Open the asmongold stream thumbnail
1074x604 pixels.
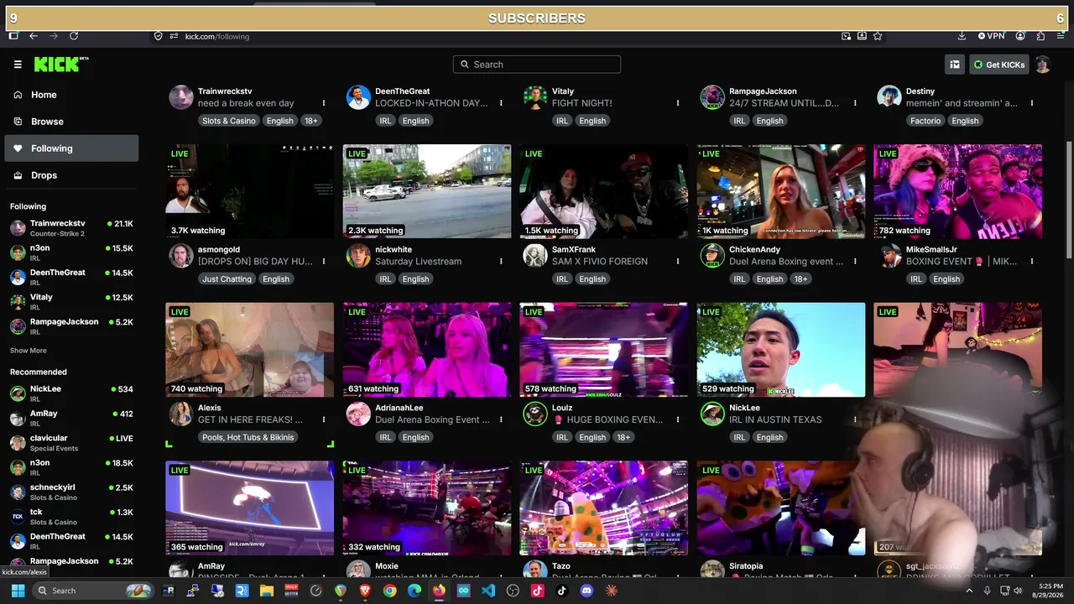(x=250, y=191)
